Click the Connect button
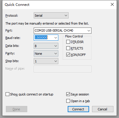The image size is (119, 118). point(78,109)
